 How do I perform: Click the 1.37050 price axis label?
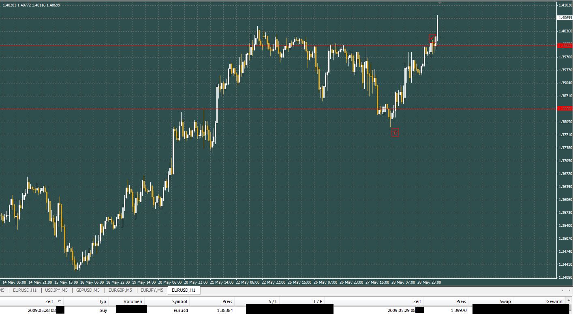pos(565,160)
